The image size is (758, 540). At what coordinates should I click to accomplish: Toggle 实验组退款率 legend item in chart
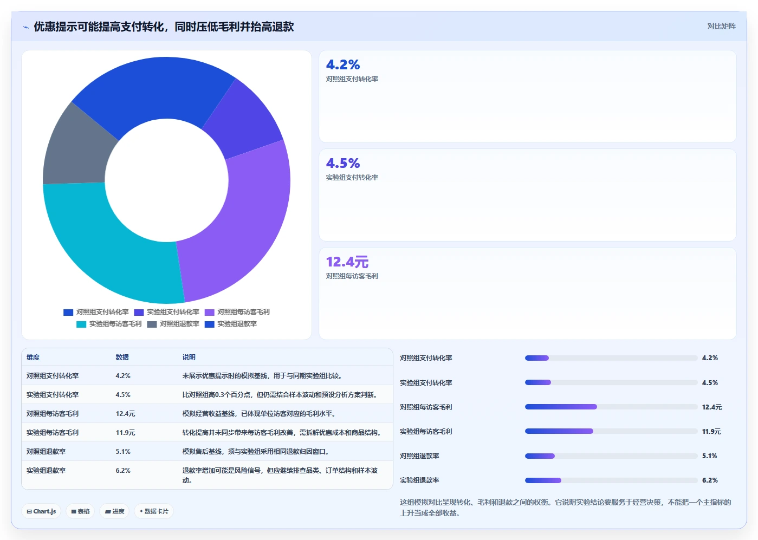[x=230, y=324]
